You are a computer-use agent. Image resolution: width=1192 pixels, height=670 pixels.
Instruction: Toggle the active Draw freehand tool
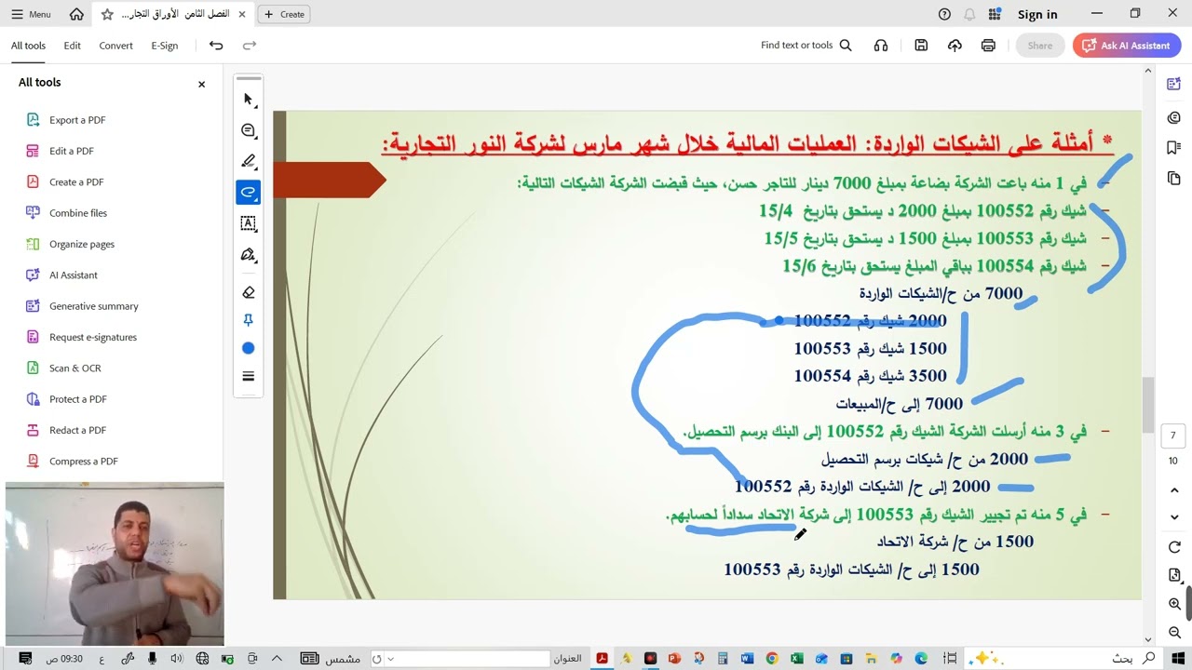248,193
